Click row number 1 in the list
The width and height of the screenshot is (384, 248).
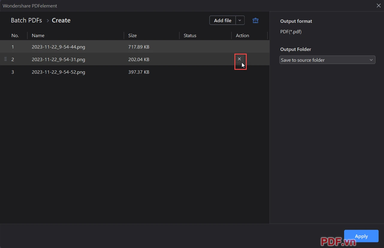click(13, 47)
